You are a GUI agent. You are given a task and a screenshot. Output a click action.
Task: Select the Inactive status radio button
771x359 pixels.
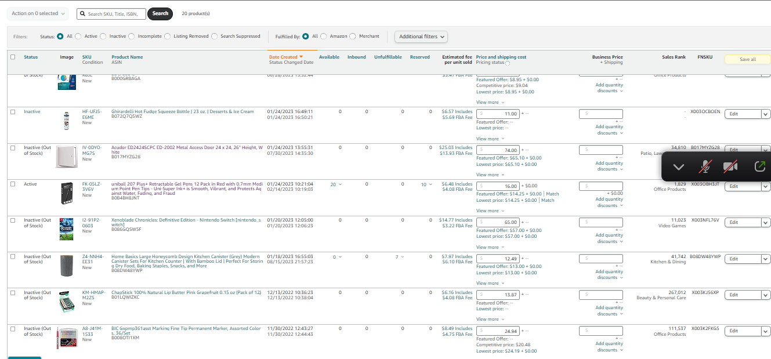(x=103, y=37)
